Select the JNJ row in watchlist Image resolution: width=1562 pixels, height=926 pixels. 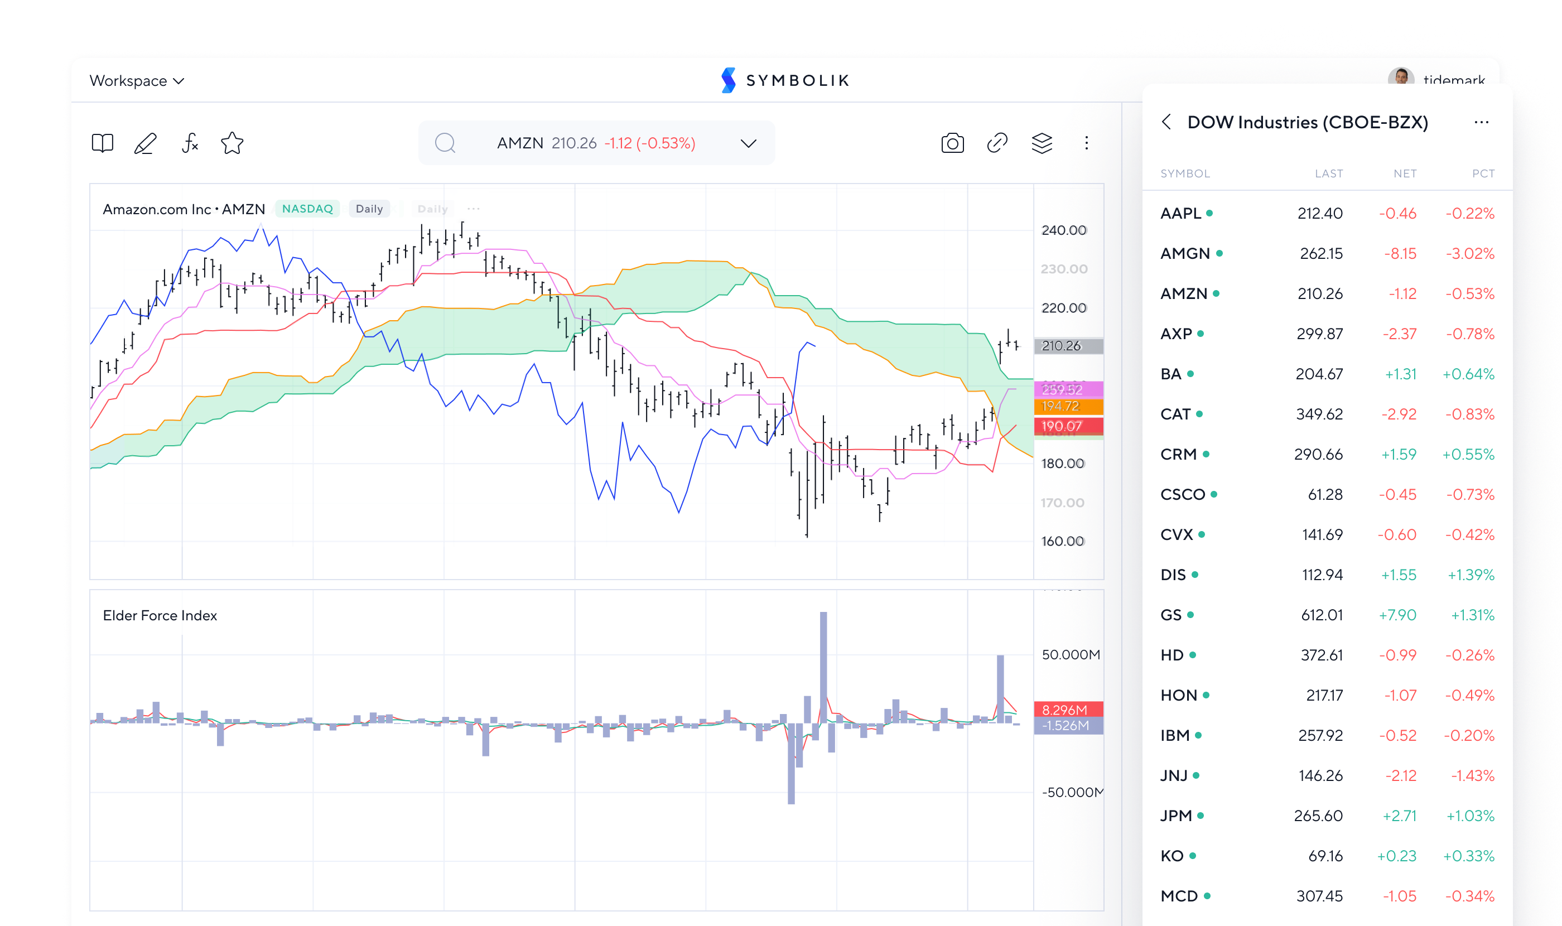[1327, 775]
